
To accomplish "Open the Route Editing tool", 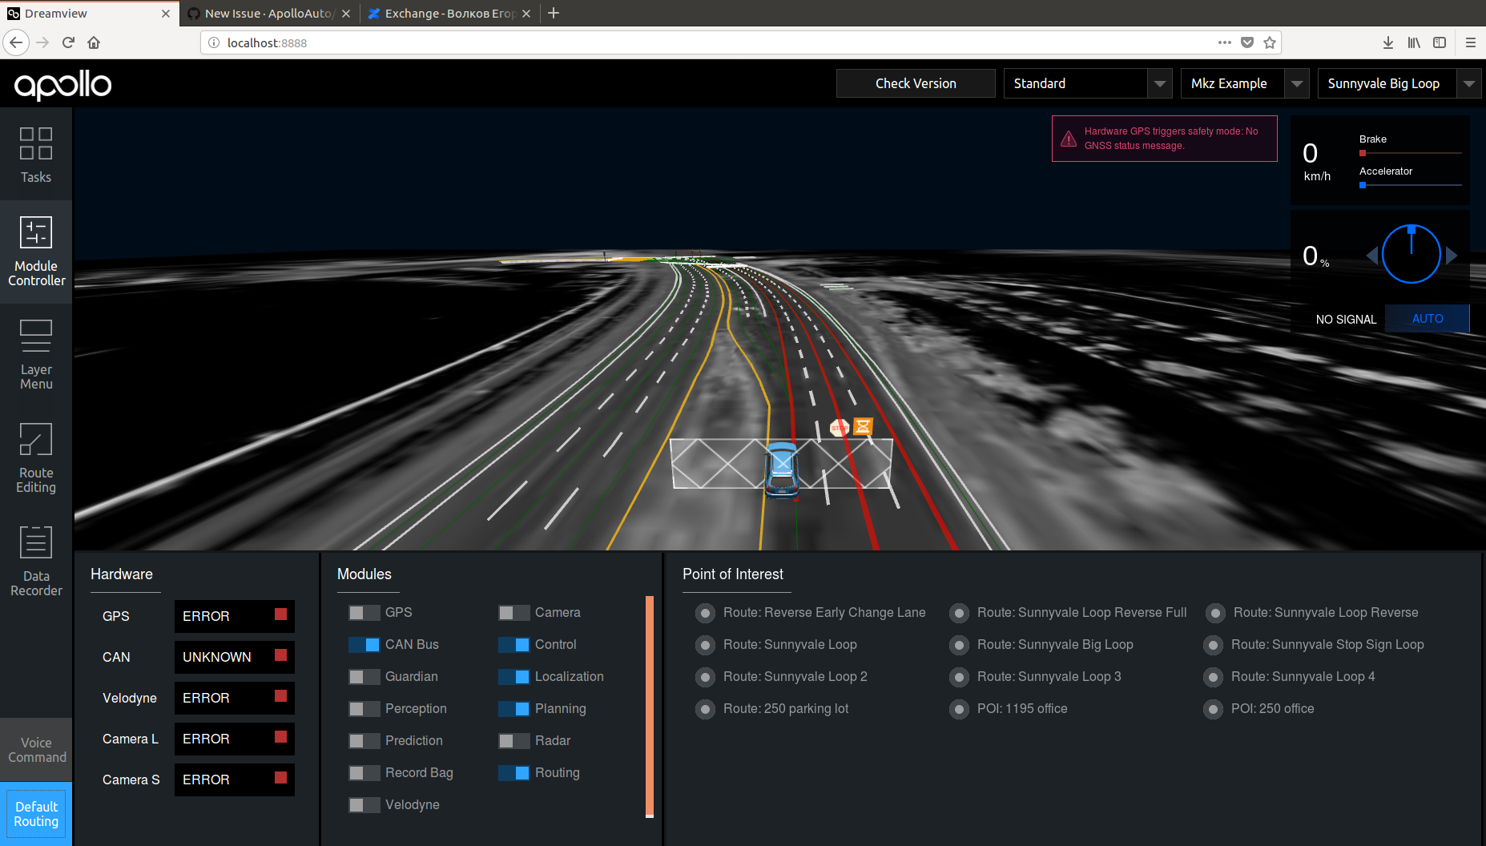I will coord(36,458).
